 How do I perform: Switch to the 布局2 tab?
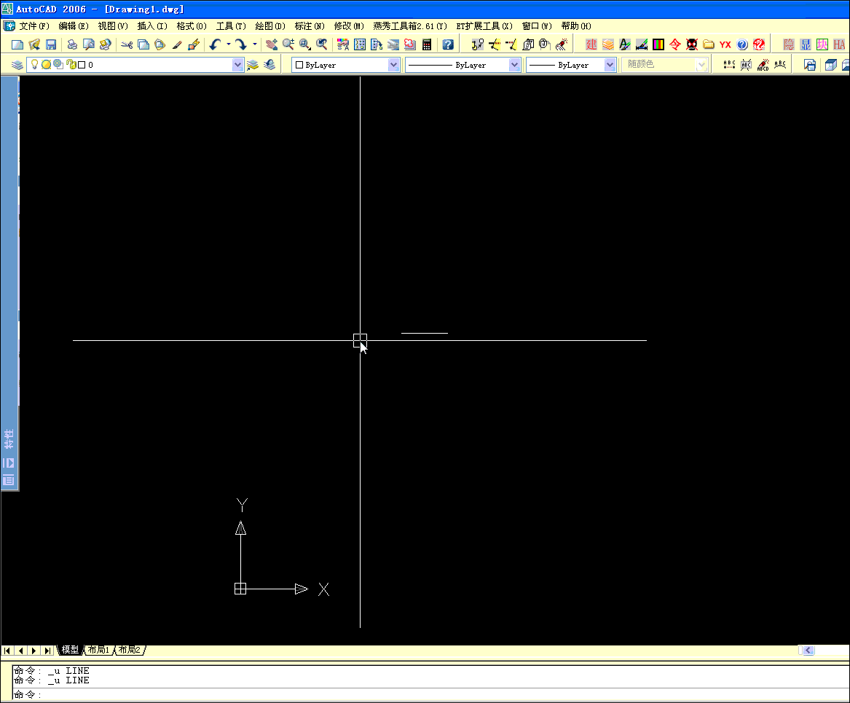tap(130, 650)
